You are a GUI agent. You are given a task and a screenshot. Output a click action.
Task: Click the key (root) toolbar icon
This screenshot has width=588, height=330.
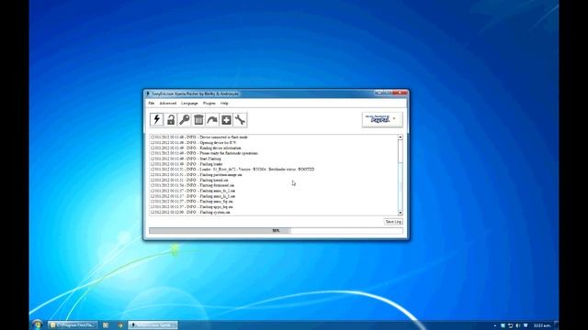[x=185, y=120]
